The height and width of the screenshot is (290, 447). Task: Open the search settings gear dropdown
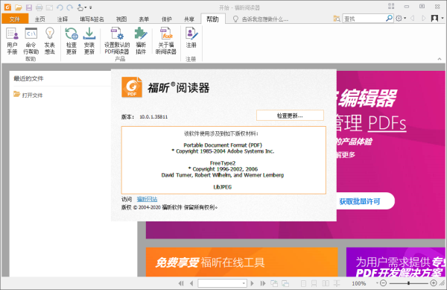click(401, 18)
